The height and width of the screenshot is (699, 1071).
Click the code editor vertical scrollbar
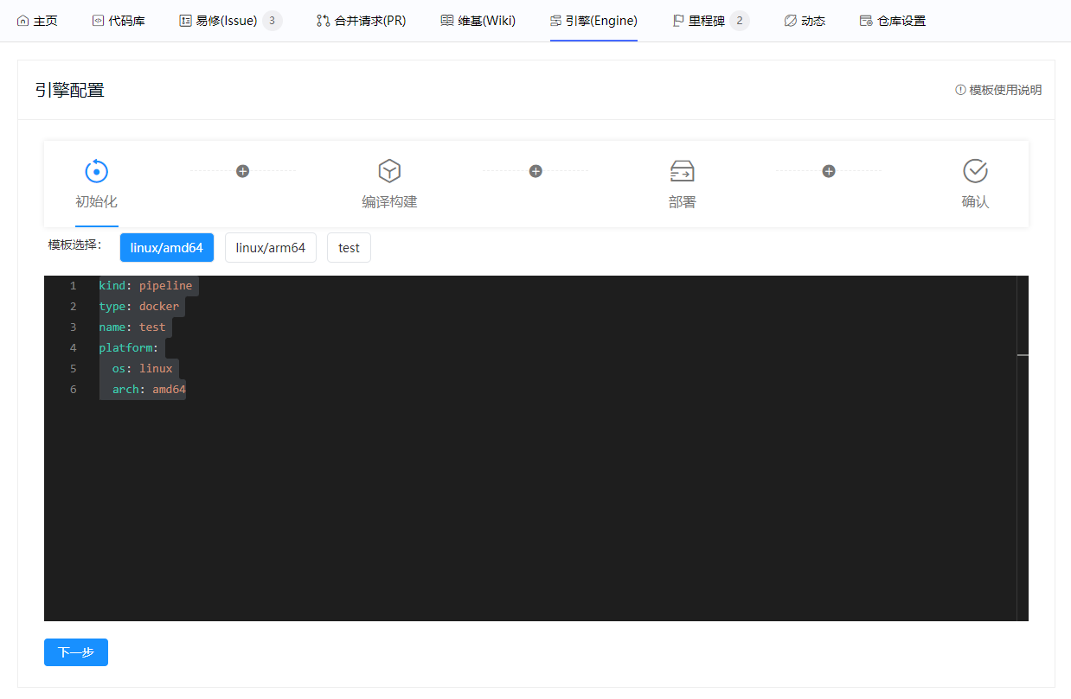click(x=1023, y=448)
